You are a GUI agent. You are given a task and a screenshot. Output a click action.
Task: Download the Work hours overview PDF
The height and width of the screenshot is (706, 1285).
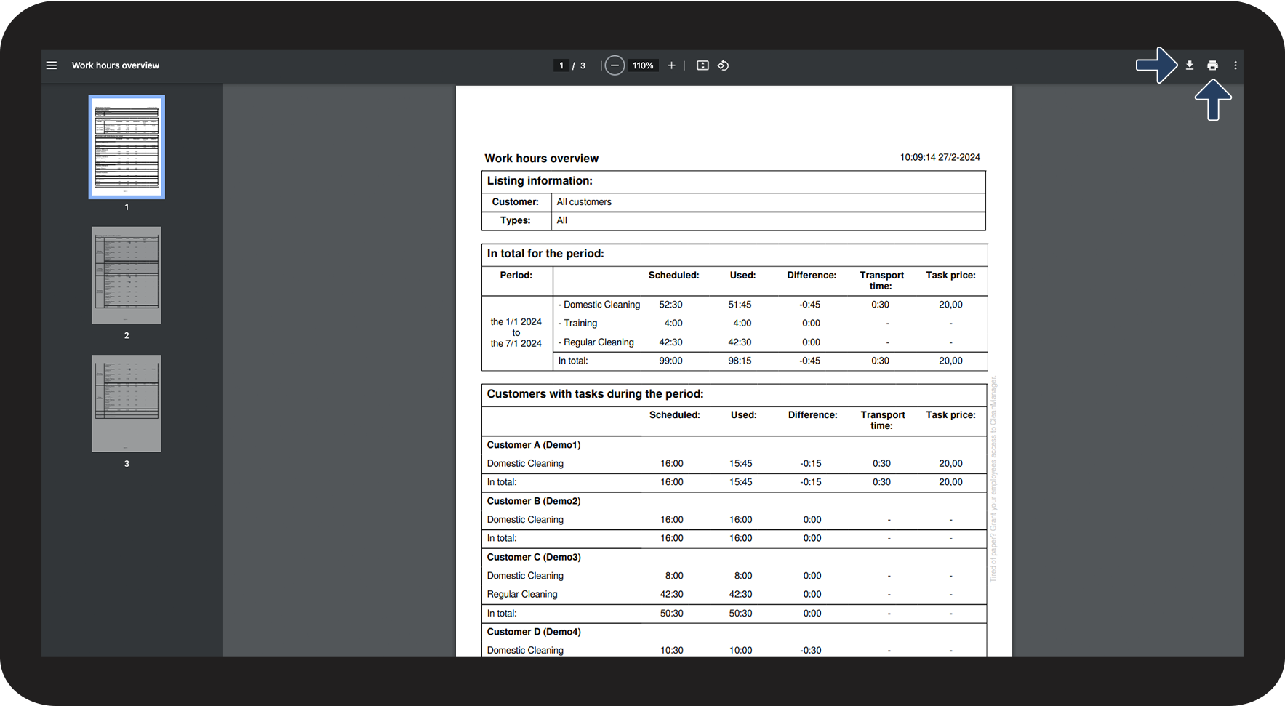pyautogui.click(x=1190, y=65)
